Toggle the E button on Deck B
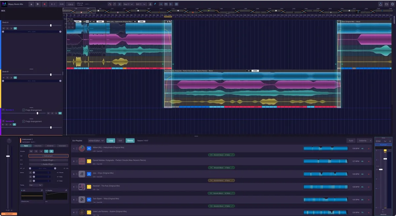Viewport: 396px width, 216px height. (15, 78)
